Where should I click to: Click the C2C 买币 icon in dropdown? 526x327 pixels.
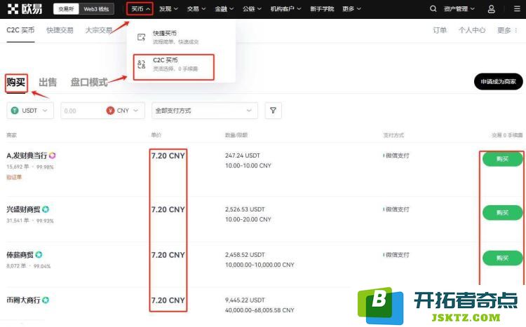tap(142, 64)
